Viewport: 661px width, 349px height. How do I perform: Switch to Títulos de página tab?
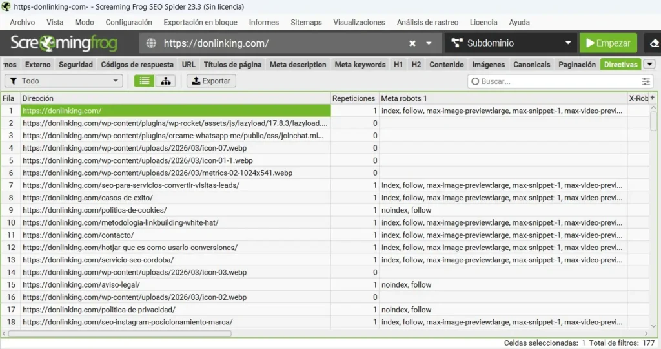tap(232, 64)
